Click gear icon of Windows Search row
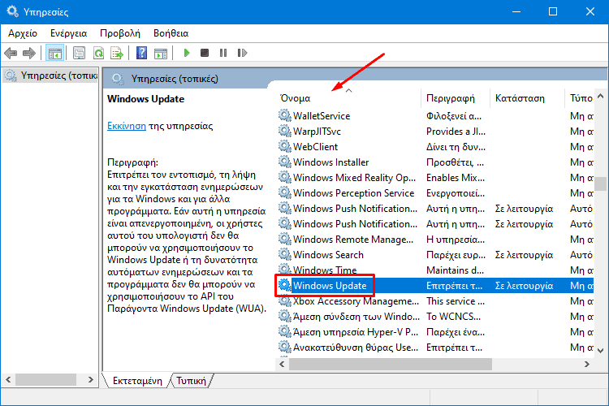This screenshot has height=406, width=609. coord(285,254)
